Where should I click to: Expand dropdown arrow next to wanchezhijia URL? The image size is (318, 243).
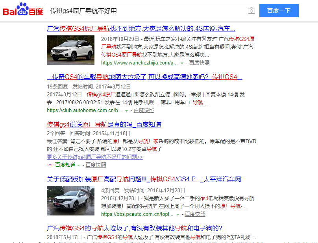point(182,63)
